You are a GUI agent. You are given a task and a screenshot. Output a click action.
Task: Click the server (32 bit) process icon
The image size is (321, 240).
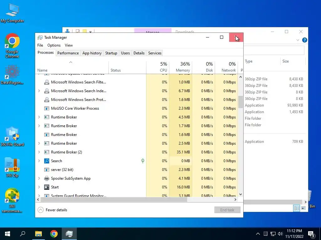click(x=47, y=170)
